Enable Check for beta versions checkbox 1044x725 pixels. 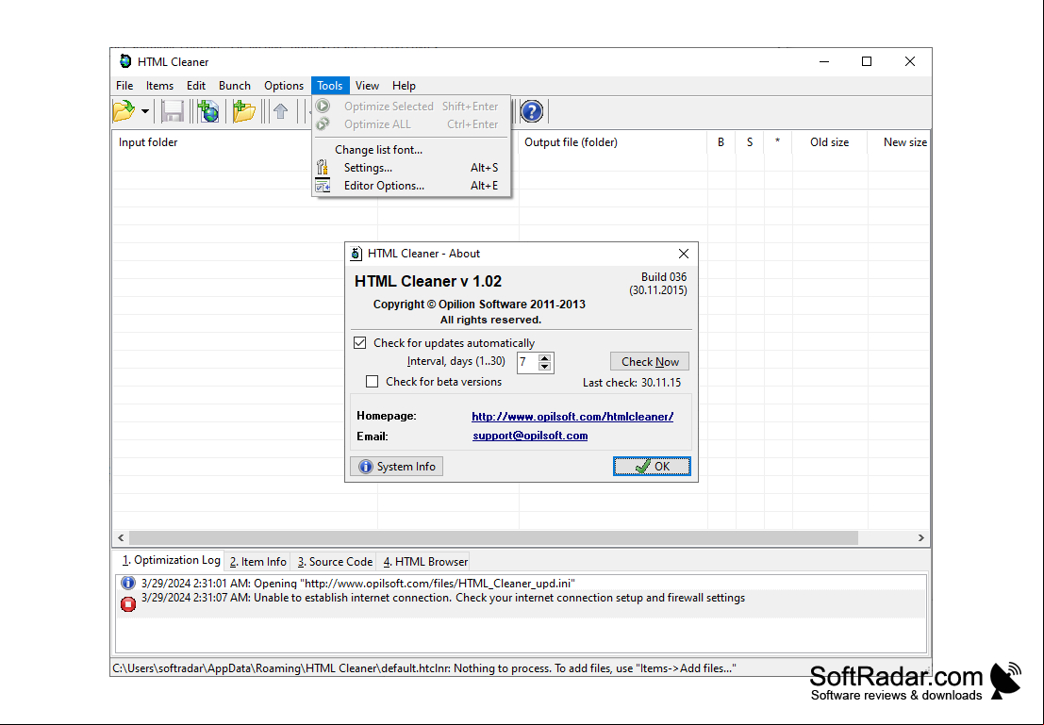point(373,382)
